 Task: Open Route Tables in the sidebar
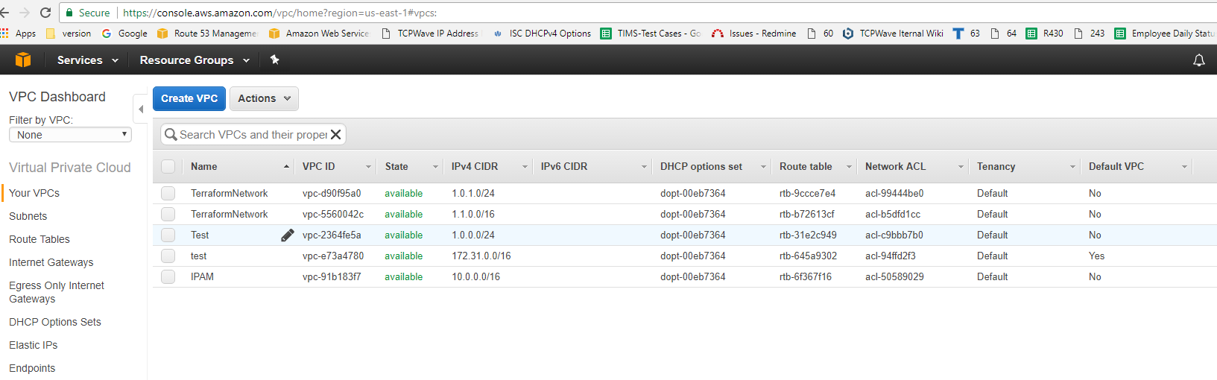(x=39, y=239)
